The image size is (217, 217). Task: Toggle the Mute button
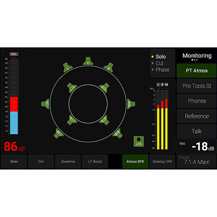[x=14, y=162]
